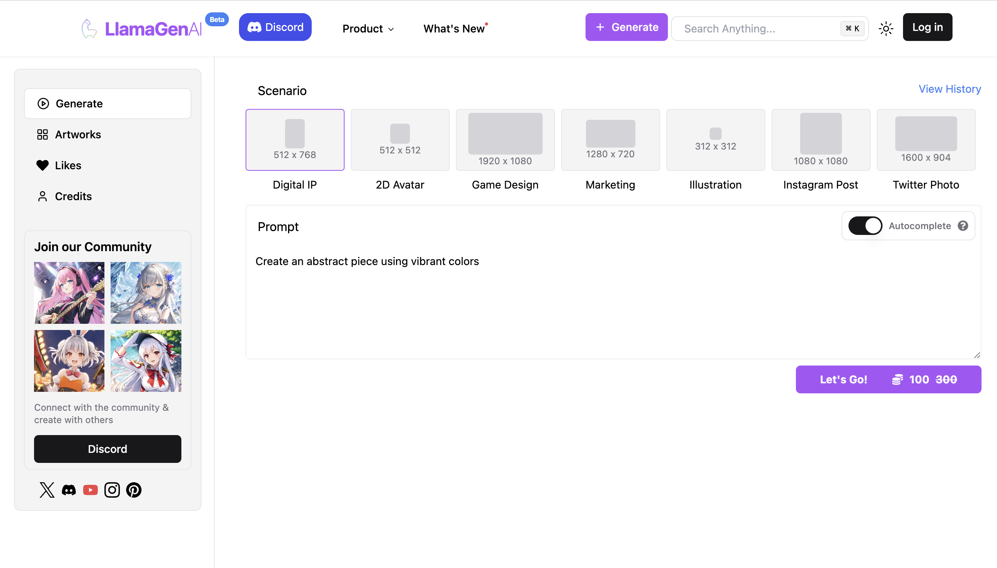Select the Marketing scenario icon
The width and height of the screenshot is (997, 568).
coord(610,139)
